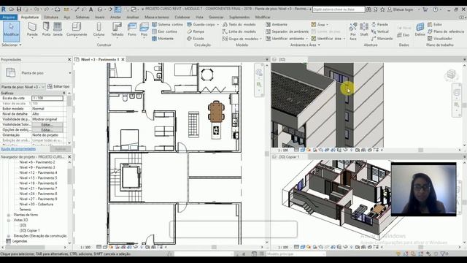Open the Anotar ribbon tab
This screenshot has height=263, width=467.
[115, 18]
